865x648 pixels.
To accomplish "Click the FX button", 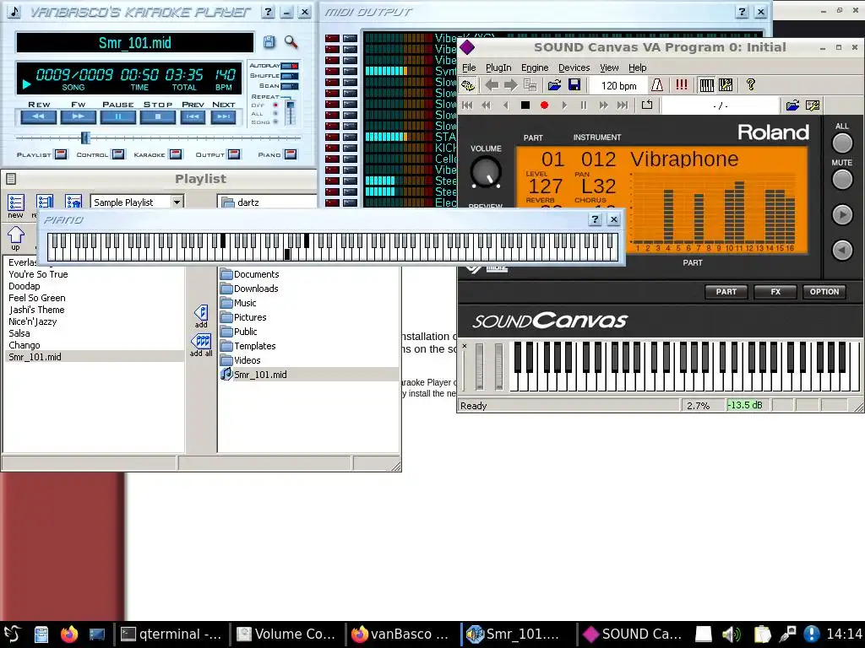I will point(775,291).
